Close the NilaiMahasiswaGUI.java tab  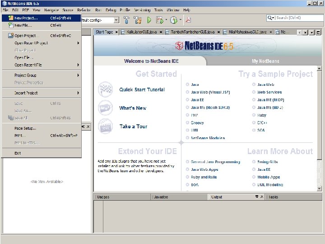click(x=271, y=32)
